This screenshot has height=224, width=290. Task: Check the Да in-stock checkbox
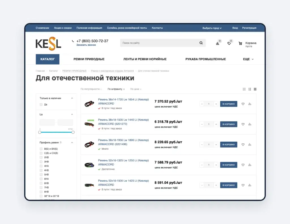click(x=41, y=104)
